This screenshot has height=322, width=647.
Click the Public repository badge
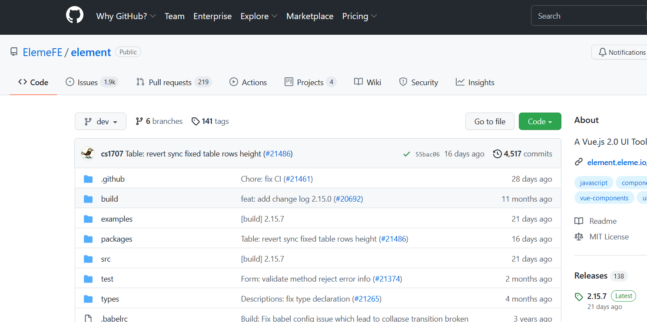[x=128, y=52]
